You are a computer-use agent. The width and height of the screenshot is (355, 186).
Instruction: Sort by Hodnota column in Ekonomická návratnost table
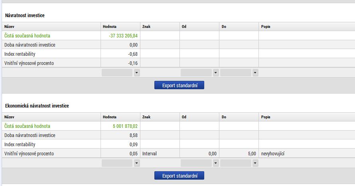pyautogui.click(x=120, y=117)
